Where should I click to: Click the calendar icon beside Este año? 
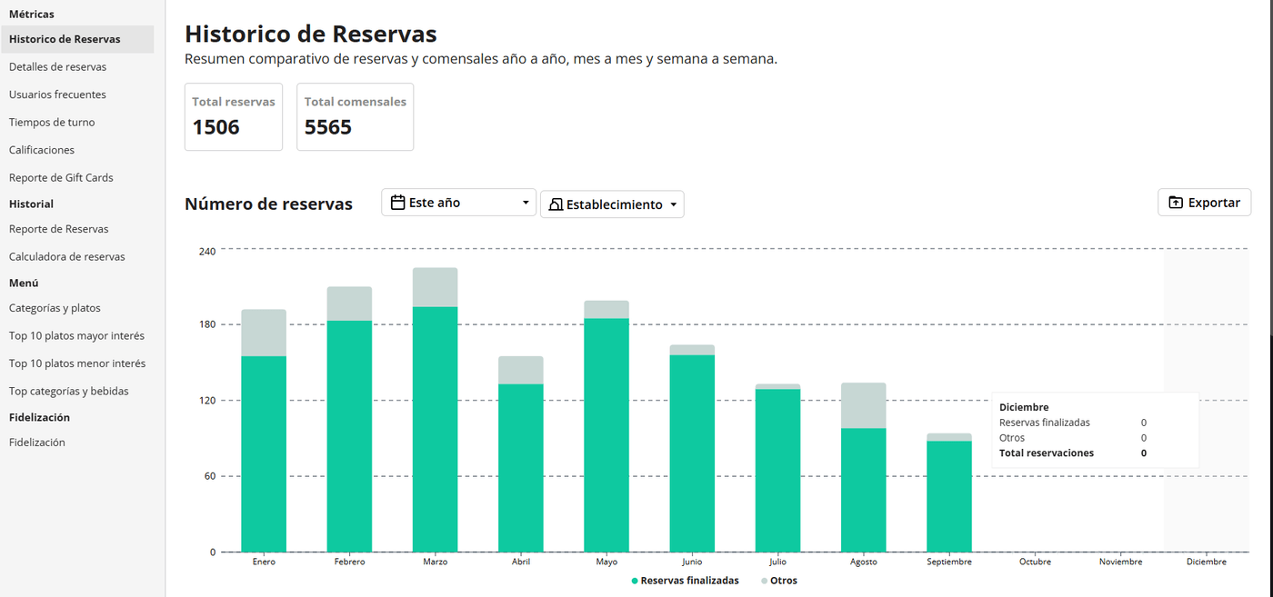[x=397, y=203]
